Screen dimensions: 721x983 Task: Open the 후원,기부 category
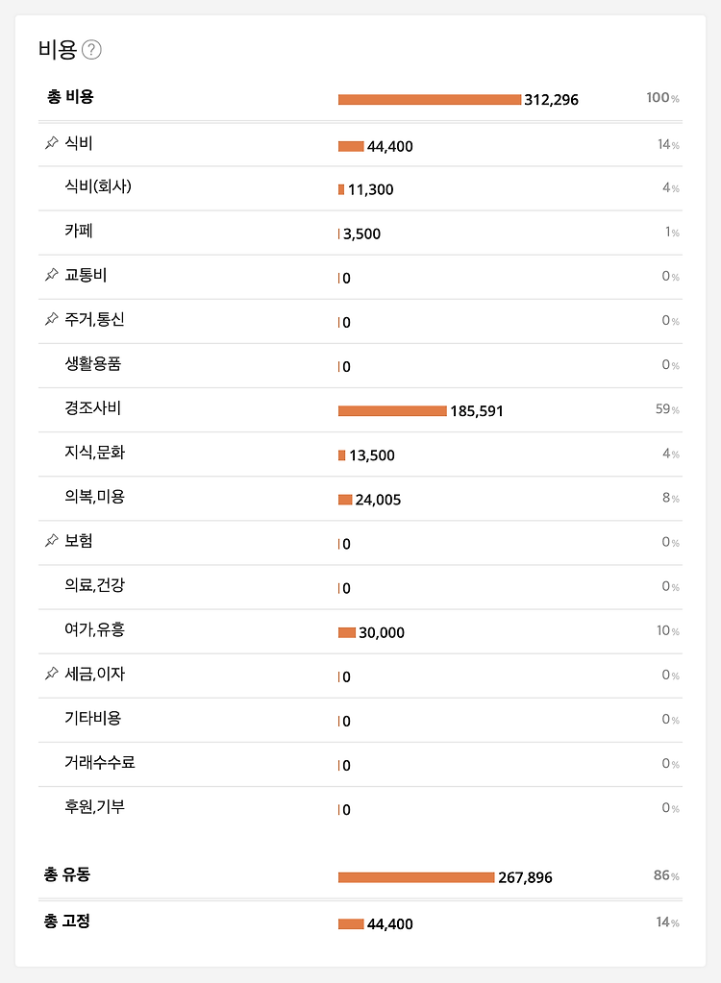(360, 808)
